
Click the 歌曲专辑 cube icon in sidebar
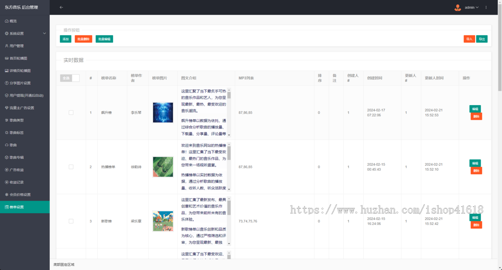pos(7,157)
